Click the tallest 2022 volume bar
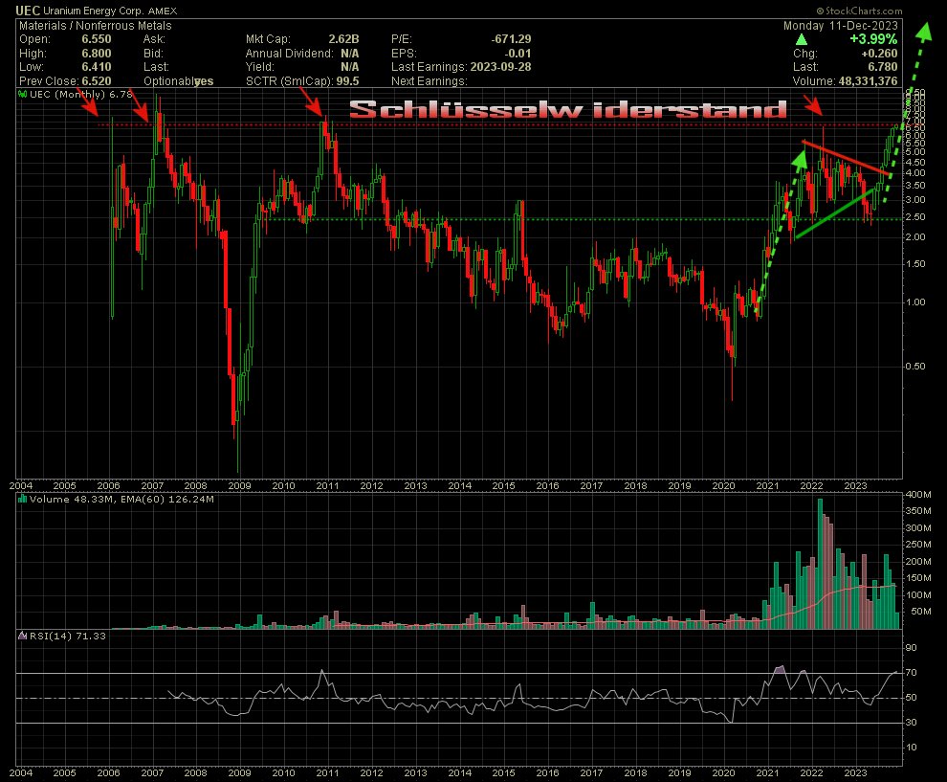Image resolution: width=947 pixels, height=782 pixels. 820,564
